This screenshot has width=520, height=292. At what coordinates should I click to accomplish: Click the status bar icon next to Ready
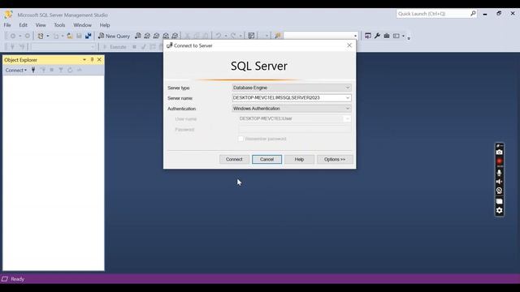click(5, 279)
